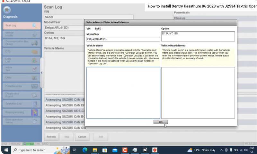
Task: Open Data Recorder in the sidebar
Action: (22, 86)
